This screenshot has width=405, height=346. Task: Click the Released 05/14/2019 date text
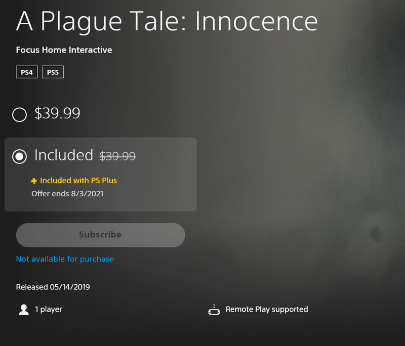pos(53,287)
